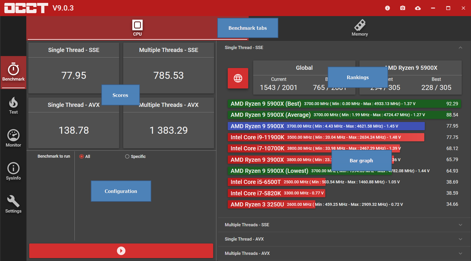Select the AMD Ryzen 9 3900X bar
Image resolution: width=471 pixels, height=261 pixels.
click(x=311, y=160)
